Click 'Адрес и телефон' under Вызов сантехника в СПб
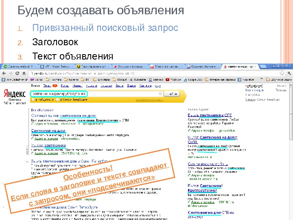The image size is (293, 220). 203,131
